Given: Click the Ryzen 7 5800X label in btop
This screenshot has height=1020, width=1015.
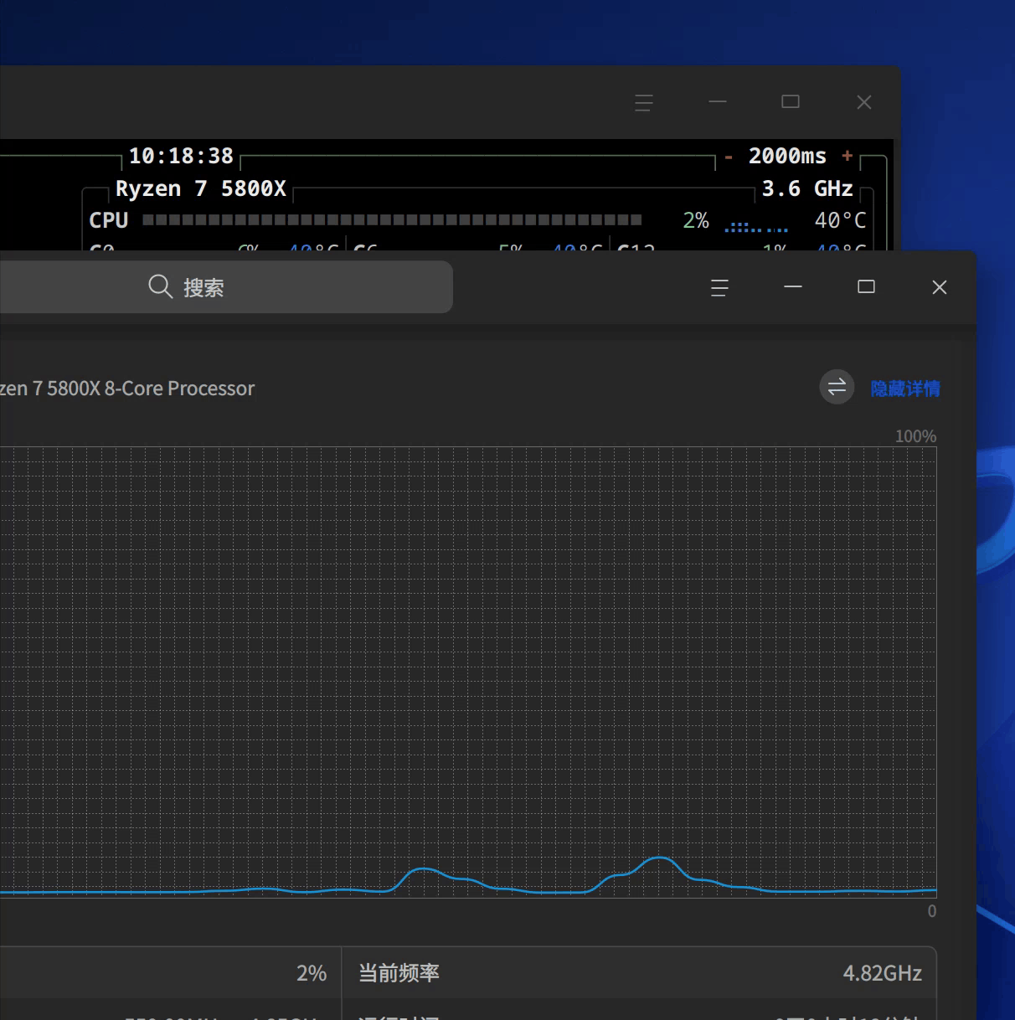Looking at the screenshot, I should point(201,189).
